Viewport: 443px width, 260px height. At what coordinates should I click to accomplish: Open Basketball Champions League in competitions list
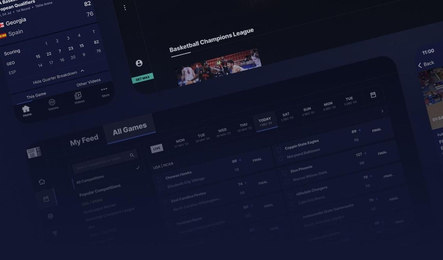click(x=110, y=214)
